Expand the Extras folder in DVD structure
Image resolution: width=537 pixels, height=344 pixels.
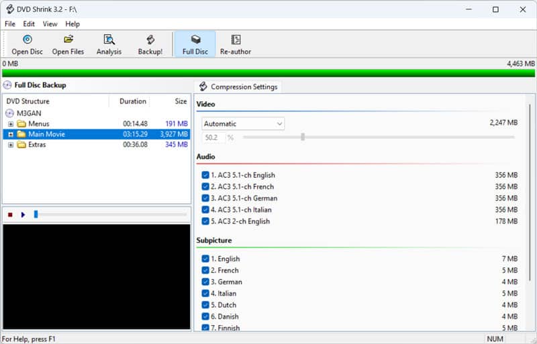pyautogui.click(x=11, y=145)
